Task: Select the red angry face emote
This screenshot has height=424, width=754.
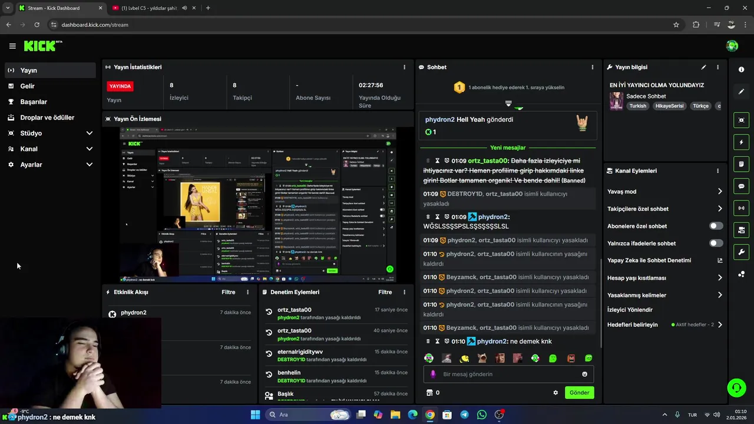Action: 571,358
